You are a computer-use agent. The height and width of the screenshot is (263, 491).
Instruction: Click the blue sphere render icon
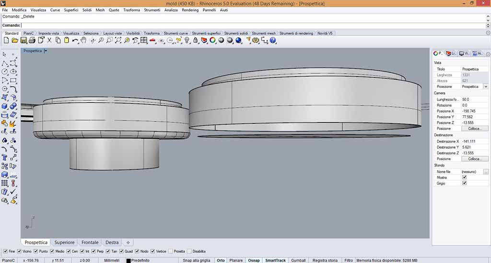click(x=239, y=40)
